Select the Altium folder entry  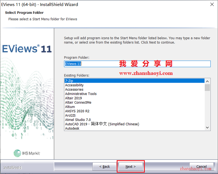pos(134,106)
